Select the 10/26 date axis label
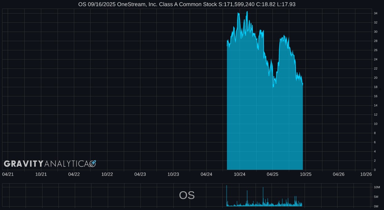 click(366, 174)
